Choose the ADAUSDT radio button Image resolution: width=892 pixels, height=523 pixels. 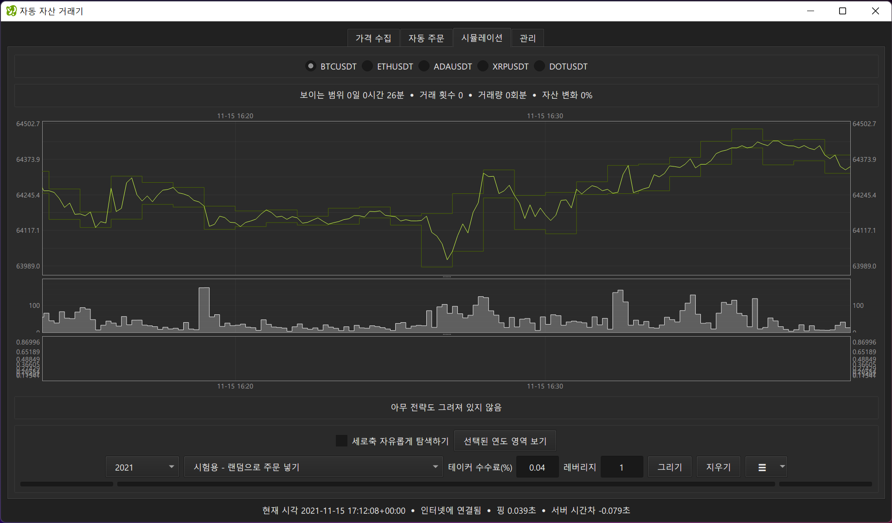424,66
